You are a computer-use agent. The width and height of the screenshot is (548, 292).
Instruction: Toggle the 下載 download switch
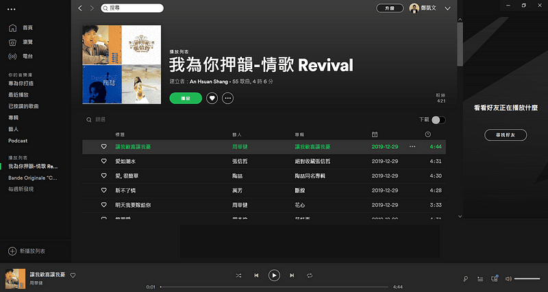[438, 120]
